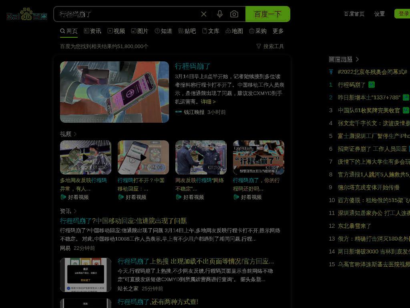Screen dimensions: 410x308
Task: Open hot search 昨日新增本土“1337+788”
Action: 369,97
